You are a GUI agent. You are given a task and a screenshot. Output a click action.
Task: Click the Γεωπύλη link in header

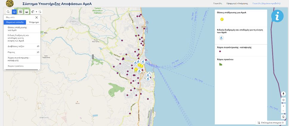click(217, 3)
